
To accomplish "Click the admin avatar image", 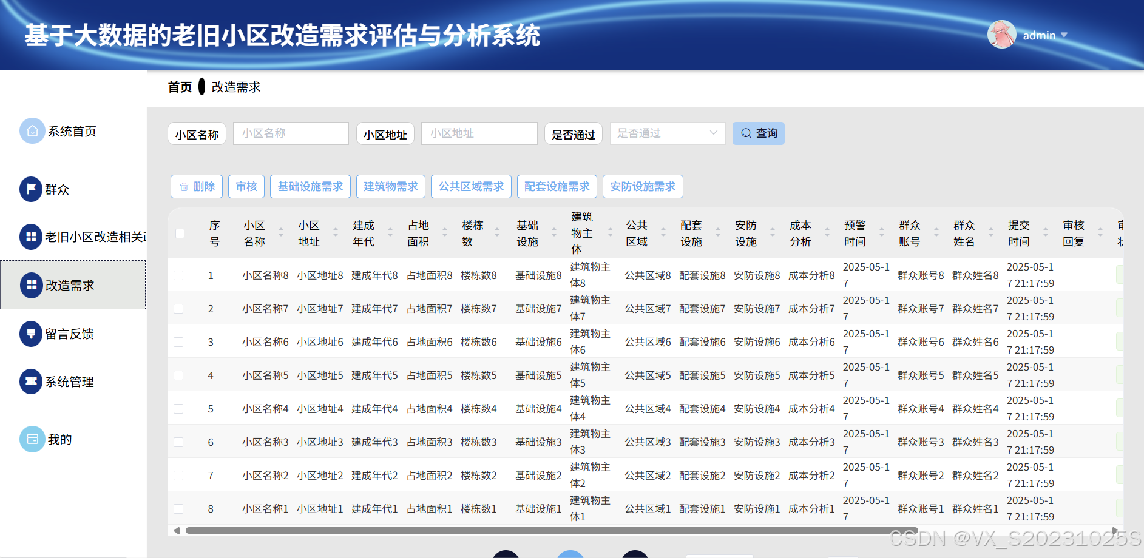I will (1002, 35).
